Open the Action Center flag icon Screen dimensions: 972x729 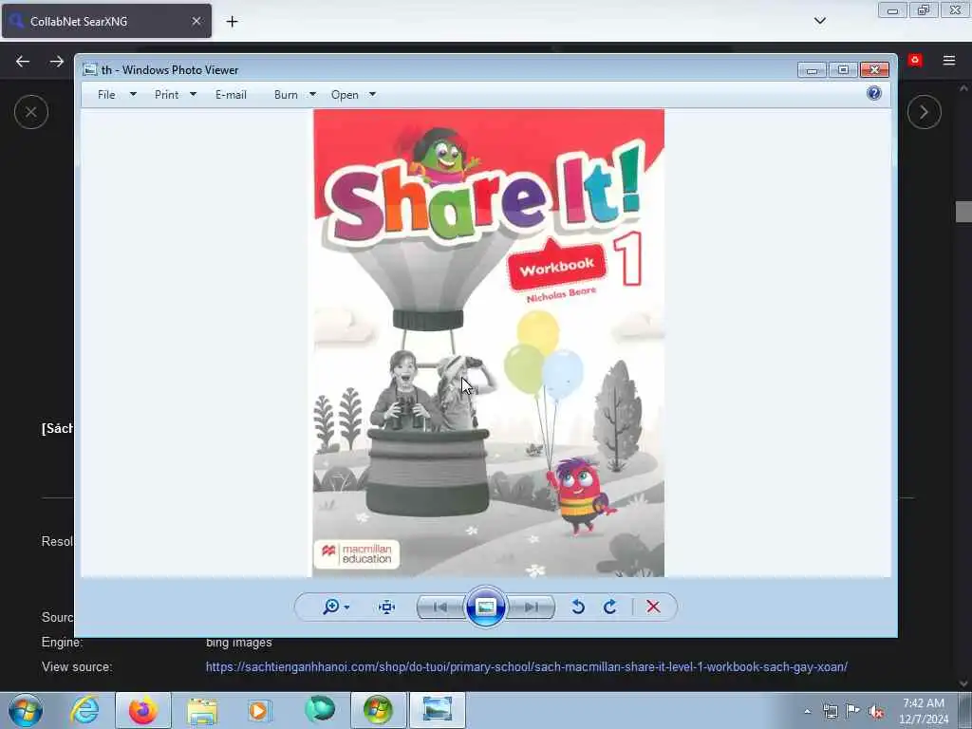(853, 711)
